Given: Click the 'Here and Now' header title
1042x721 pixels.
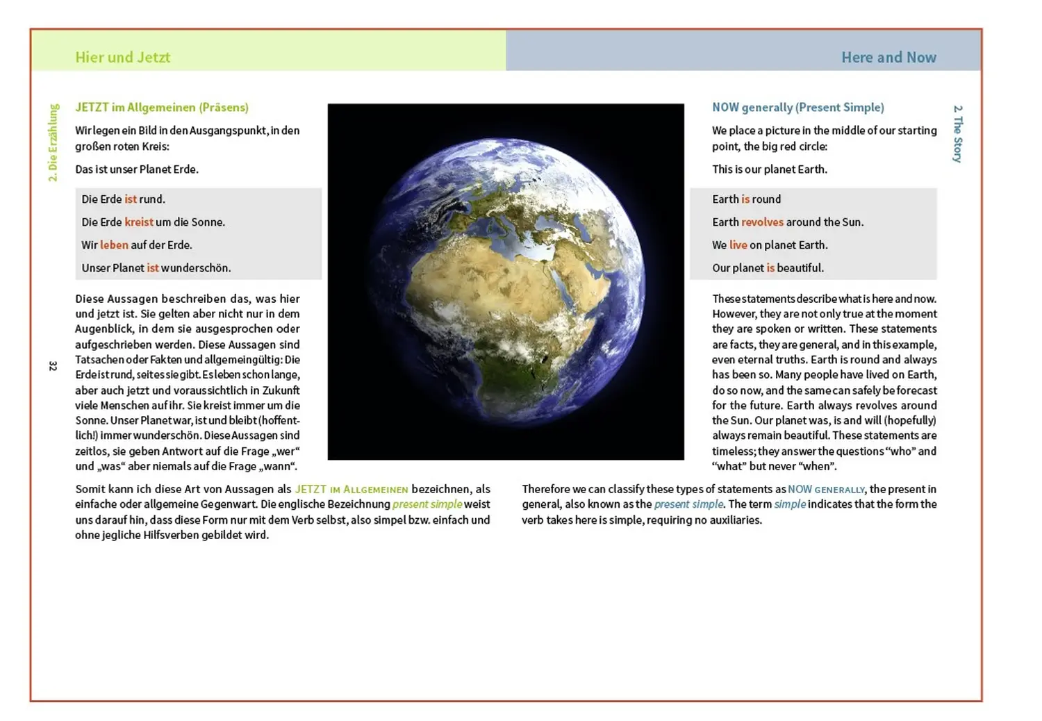Looking at the screenshot, I should coord(888,57).
